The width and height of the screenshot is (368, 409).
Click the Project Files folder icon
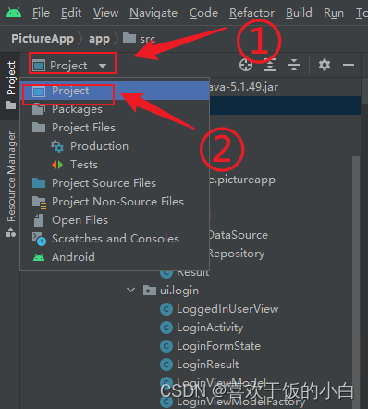(39, 128)
